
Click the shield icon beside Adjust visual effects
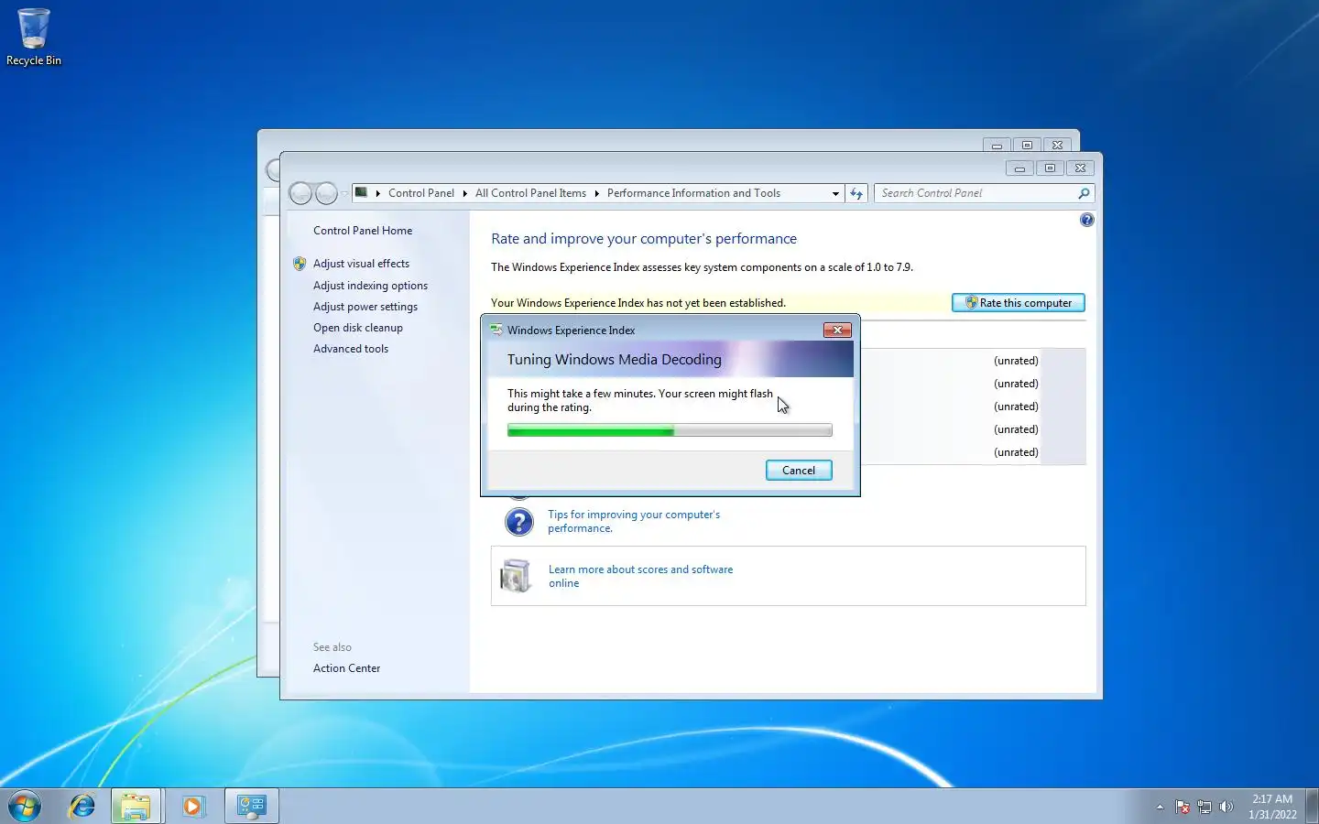click(300, 264)
